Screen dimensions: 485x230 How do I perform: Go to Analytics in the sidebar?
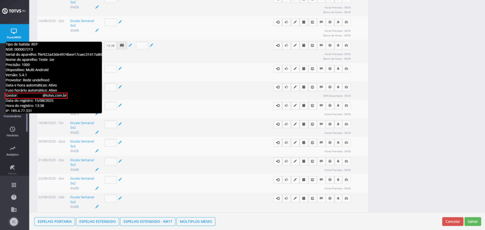point(13,150)
